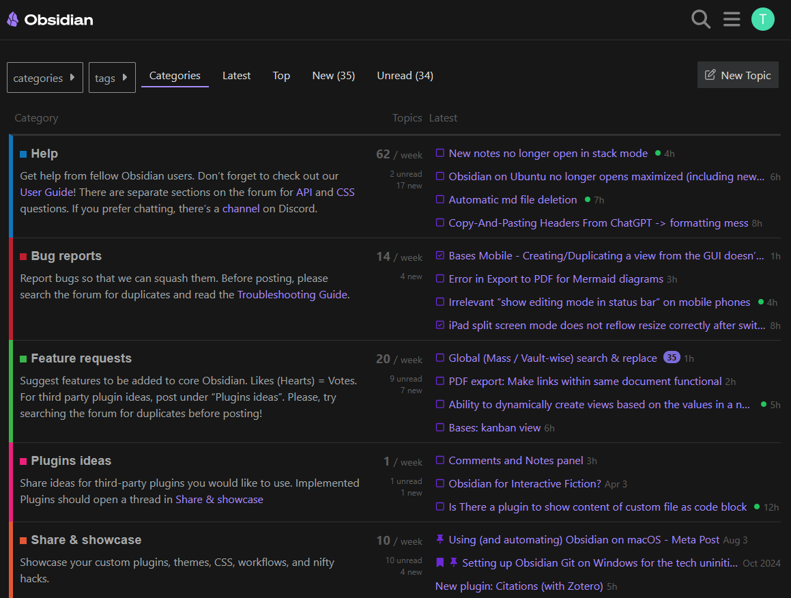This screenshot has height=598, width=791.
Task: Open New plugin: Citations (with Zotero)
Action: point(519,586)
